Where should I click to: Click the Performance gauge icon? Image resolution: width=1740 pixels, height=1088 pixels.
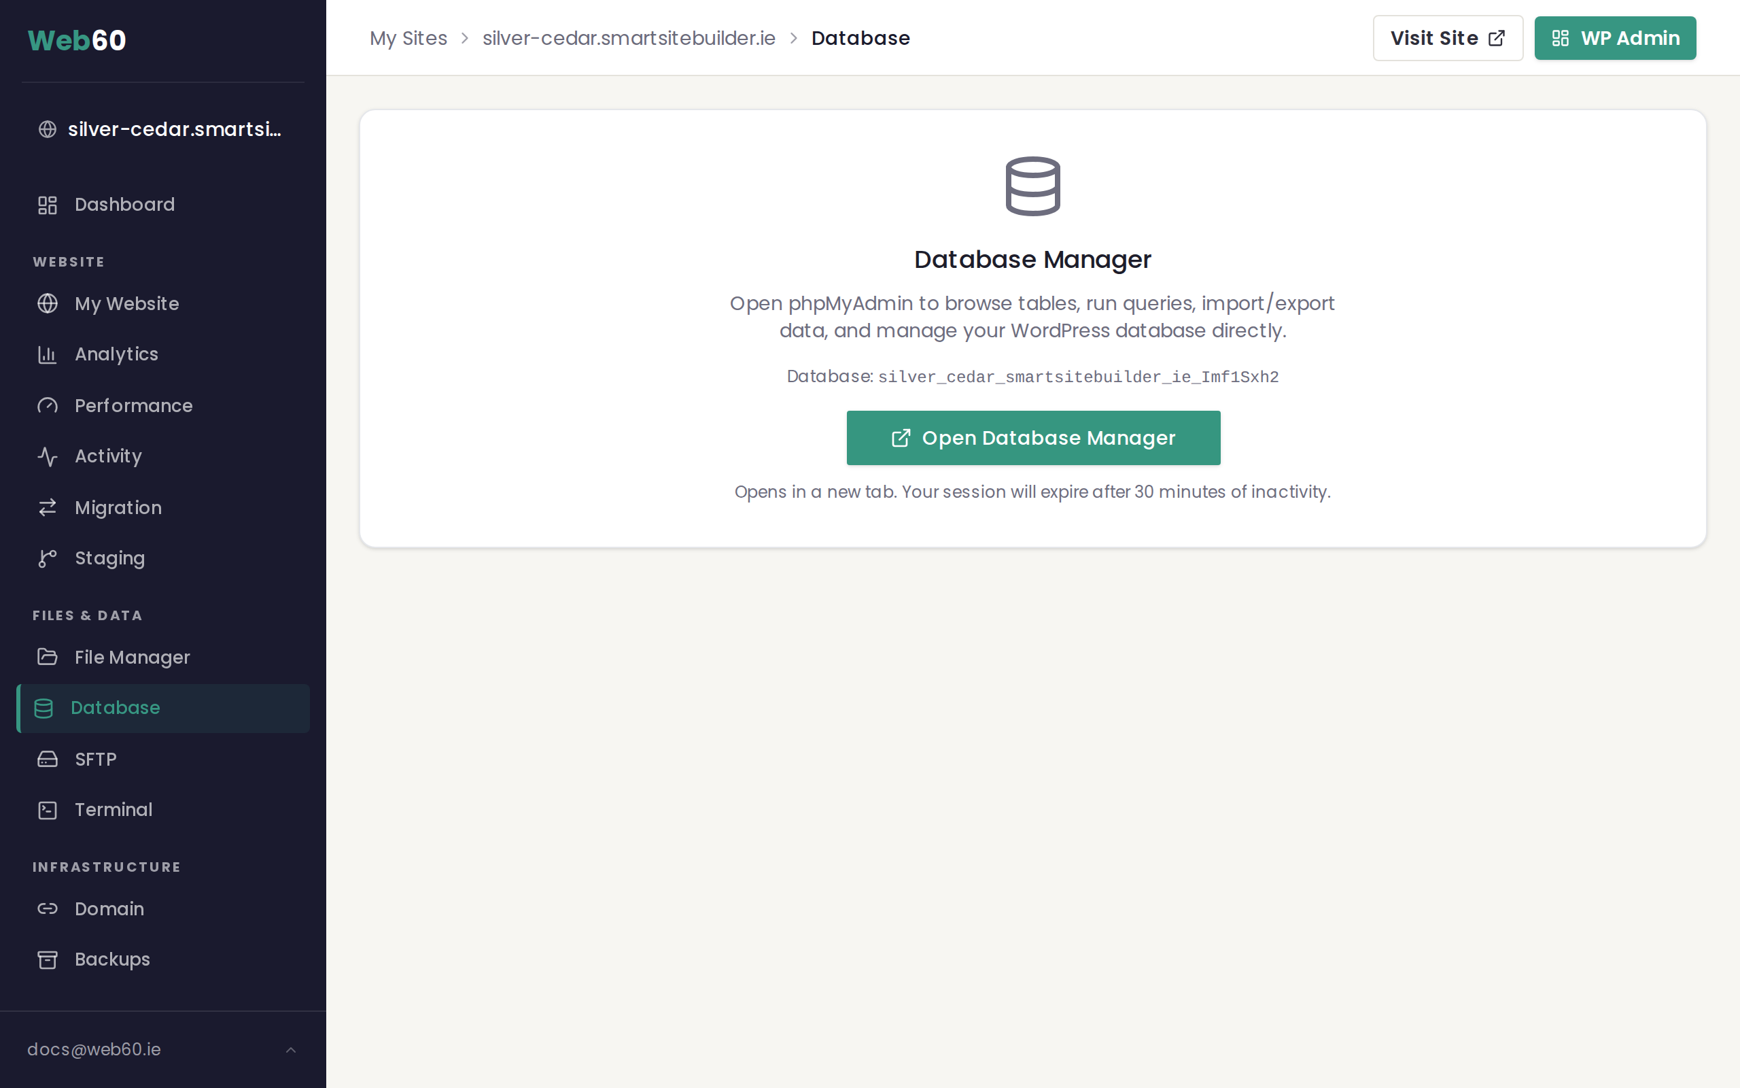[x=48, y=406]
